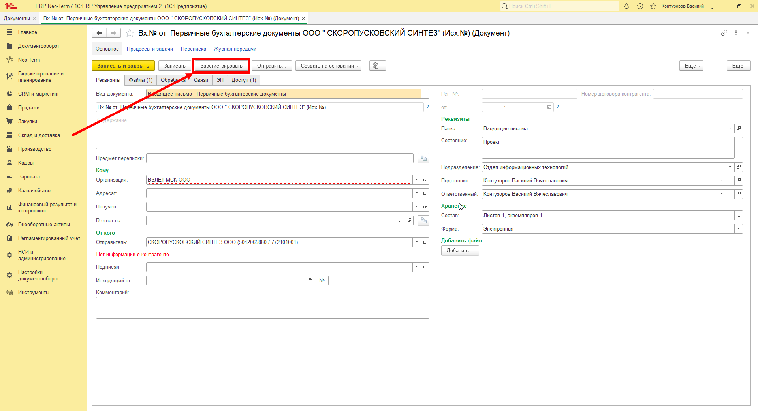Image resolution: width=758 pixels, height=411 pixels.
Task: Open Документы tab
Action: coord(17,18)
